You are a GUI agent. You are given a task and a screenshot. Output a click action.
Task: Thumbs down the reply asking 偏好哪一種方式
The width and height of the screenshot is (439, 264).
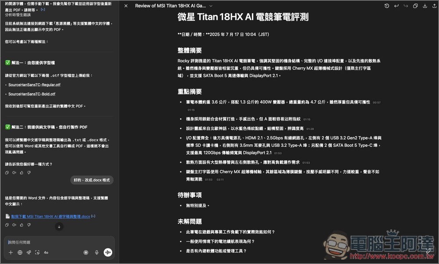pyautogui.click(x=29, y=173)
